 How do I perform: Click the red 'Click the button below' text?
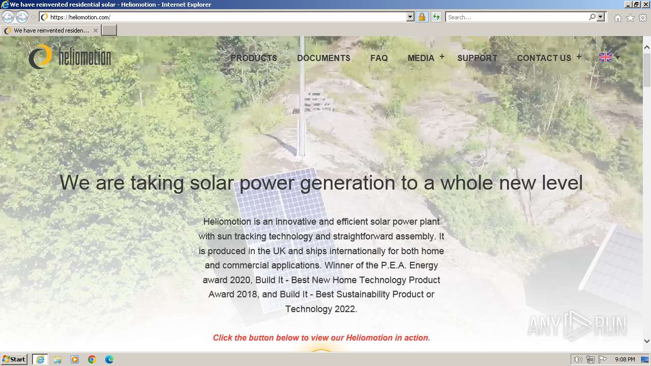click(x=321, y=338)
